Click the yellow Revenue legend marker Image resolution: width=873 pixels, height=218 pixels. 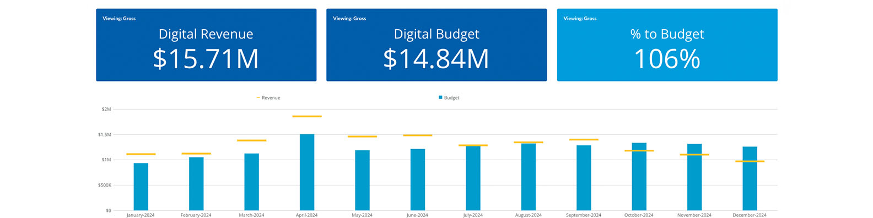(258, 97)
